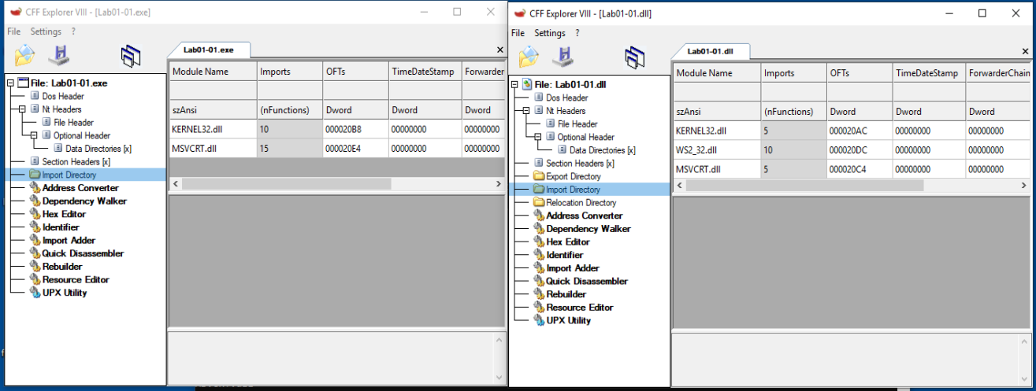This screenshot has width=1036, height=391.
Task: Select Relocation Directory in Lab01-01.dll tree
Action: point(581,202)
